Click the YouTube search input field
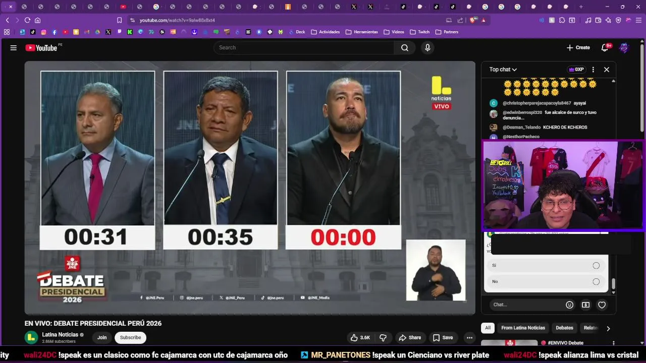The image size is (646, 363). [x=304, y=47]
